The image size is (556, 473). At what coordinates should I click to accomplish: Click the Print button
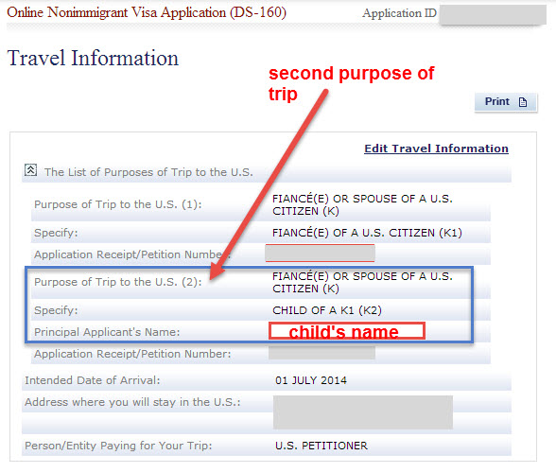tap(506, 102)
